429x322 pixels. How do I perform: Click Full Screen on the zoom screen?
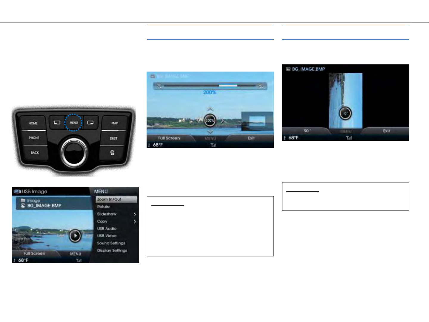[x=169, y=138]
